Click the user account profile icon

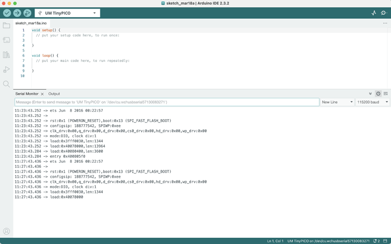[x=6, y=232]
